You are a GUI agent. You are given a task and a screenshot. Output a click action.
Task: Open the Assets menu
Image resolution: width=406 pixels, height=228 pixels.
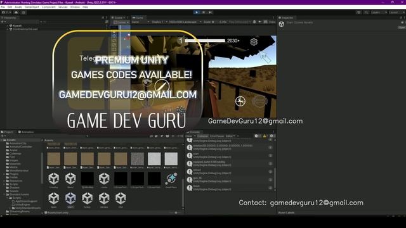[18, 7]
